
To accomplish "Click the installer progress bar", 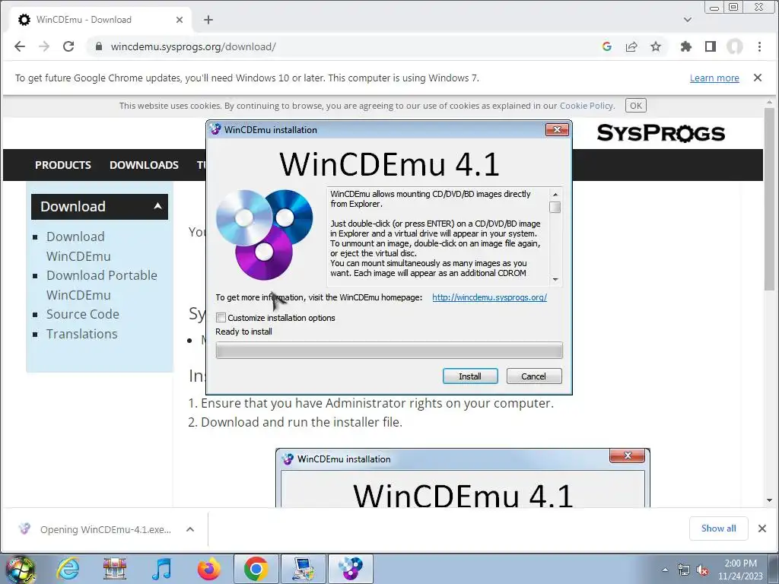I will coord(389,350).
